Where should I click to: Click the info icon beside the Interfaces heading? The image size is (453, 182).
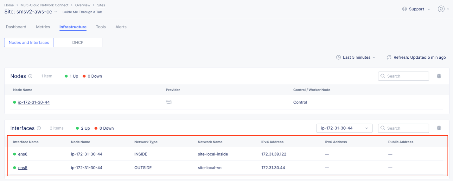[x=39, y=128]
